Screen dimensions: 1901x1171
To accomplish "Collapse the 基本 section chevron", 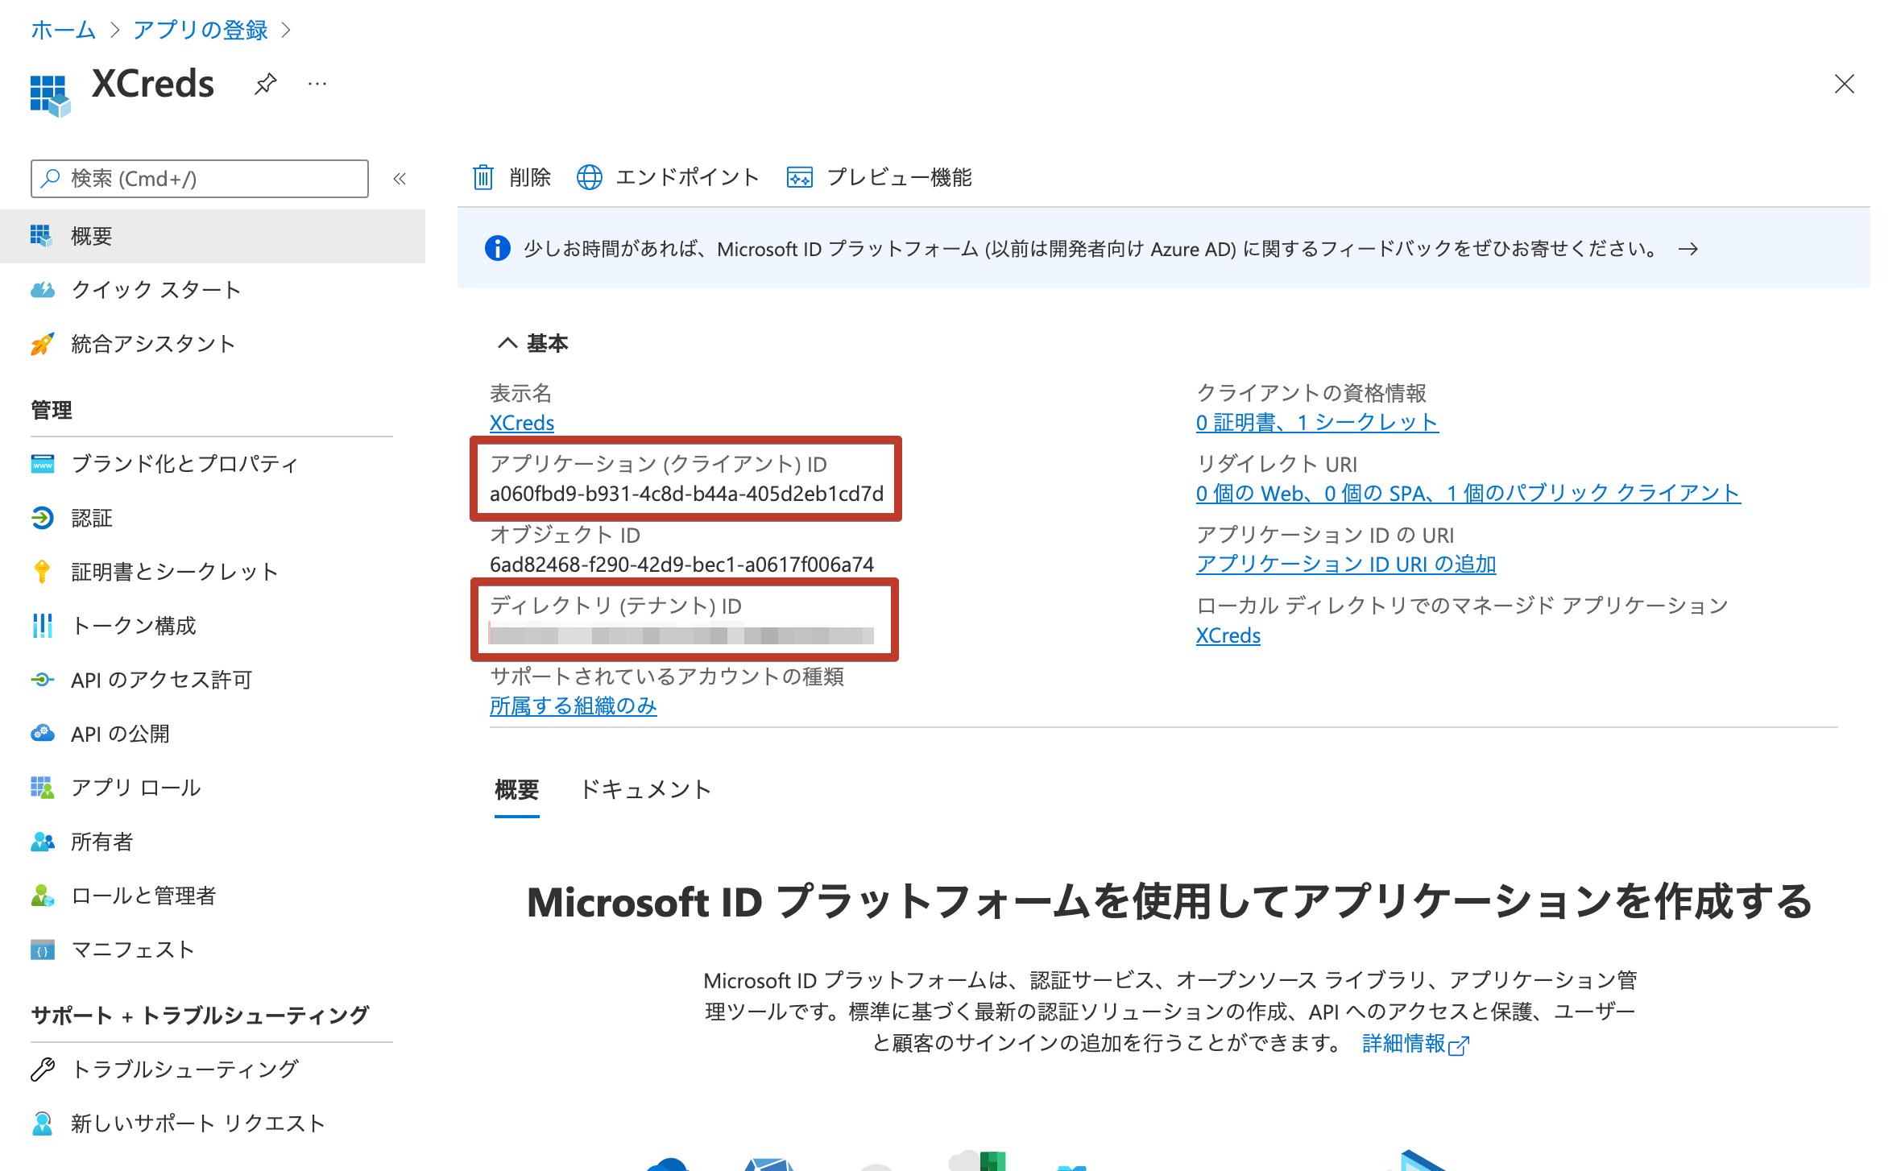I will pos(507,343).
